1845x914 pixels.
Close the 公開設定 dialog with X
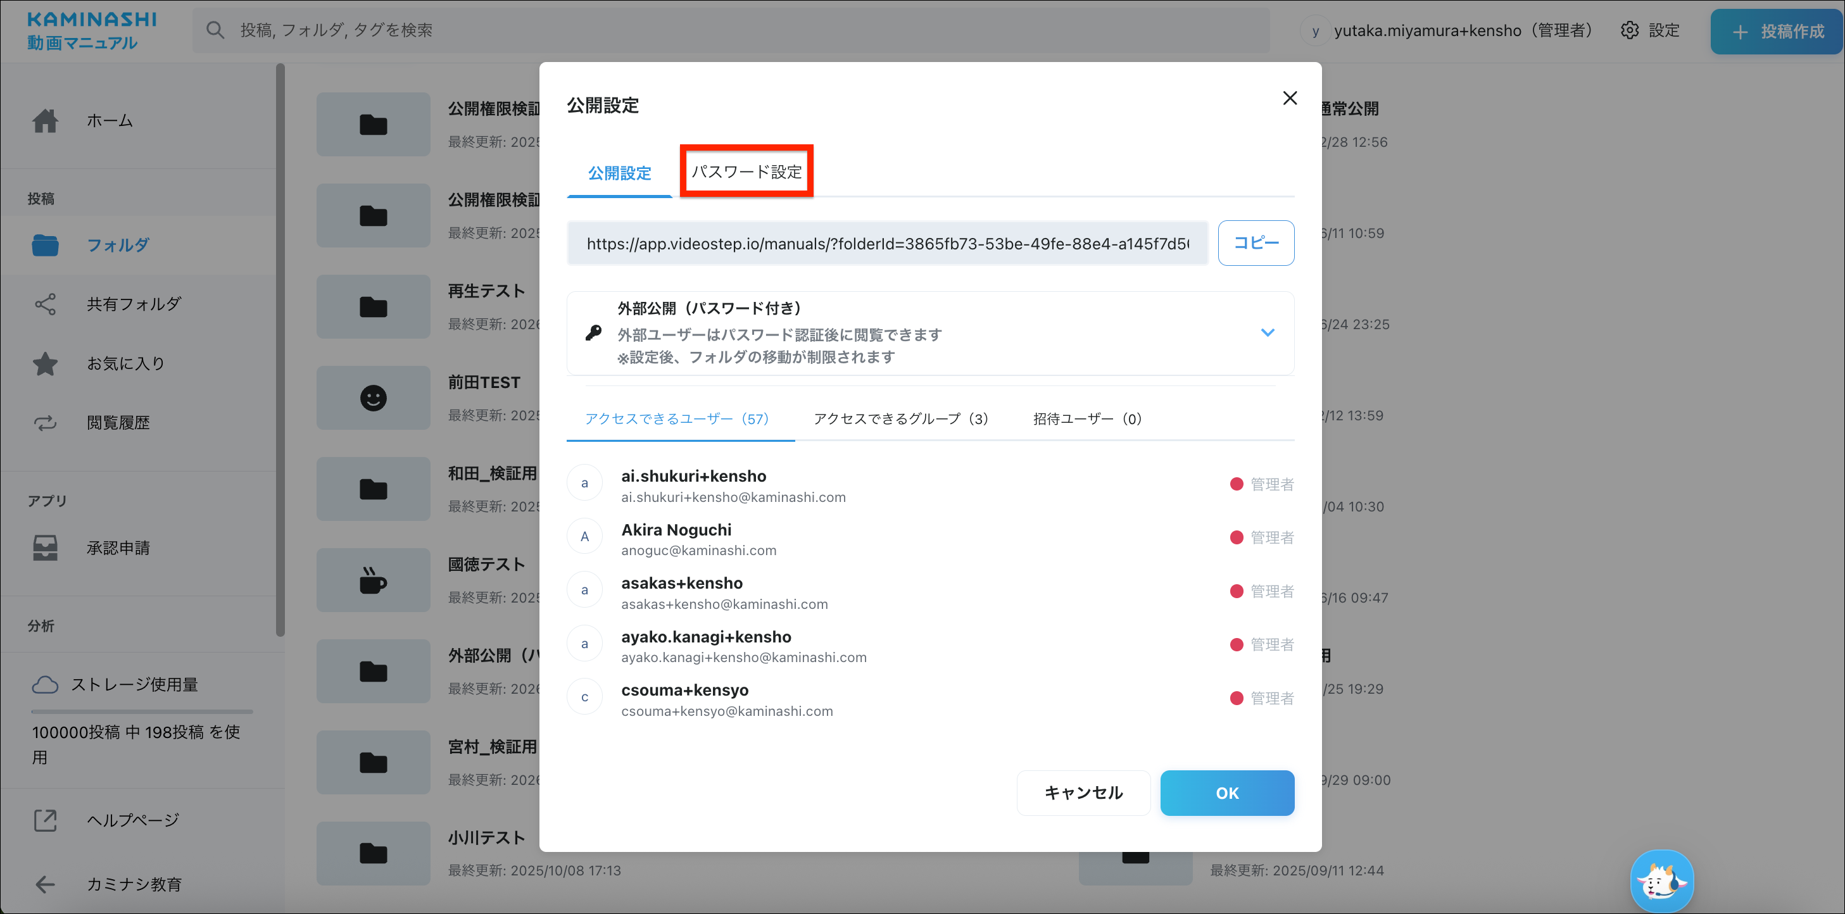pos(1289,98)
